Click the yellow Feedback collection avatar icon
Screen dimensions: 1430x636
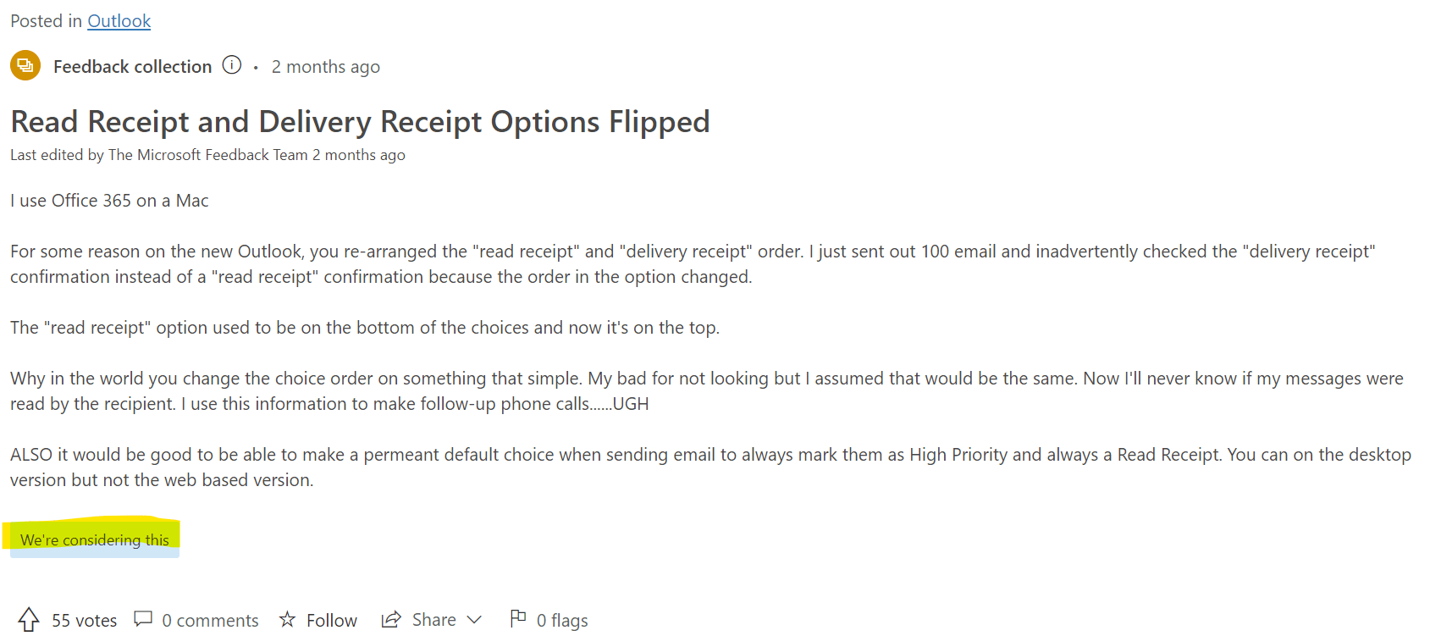pyautogui.click(x=25, y=66)
